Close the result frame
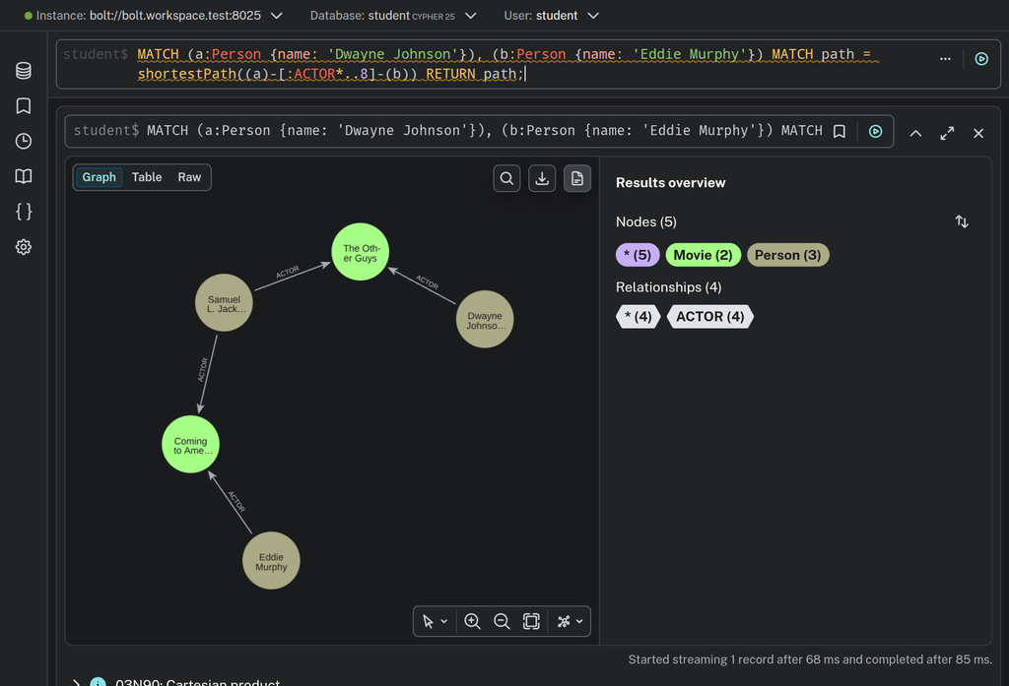 [978, 134]
